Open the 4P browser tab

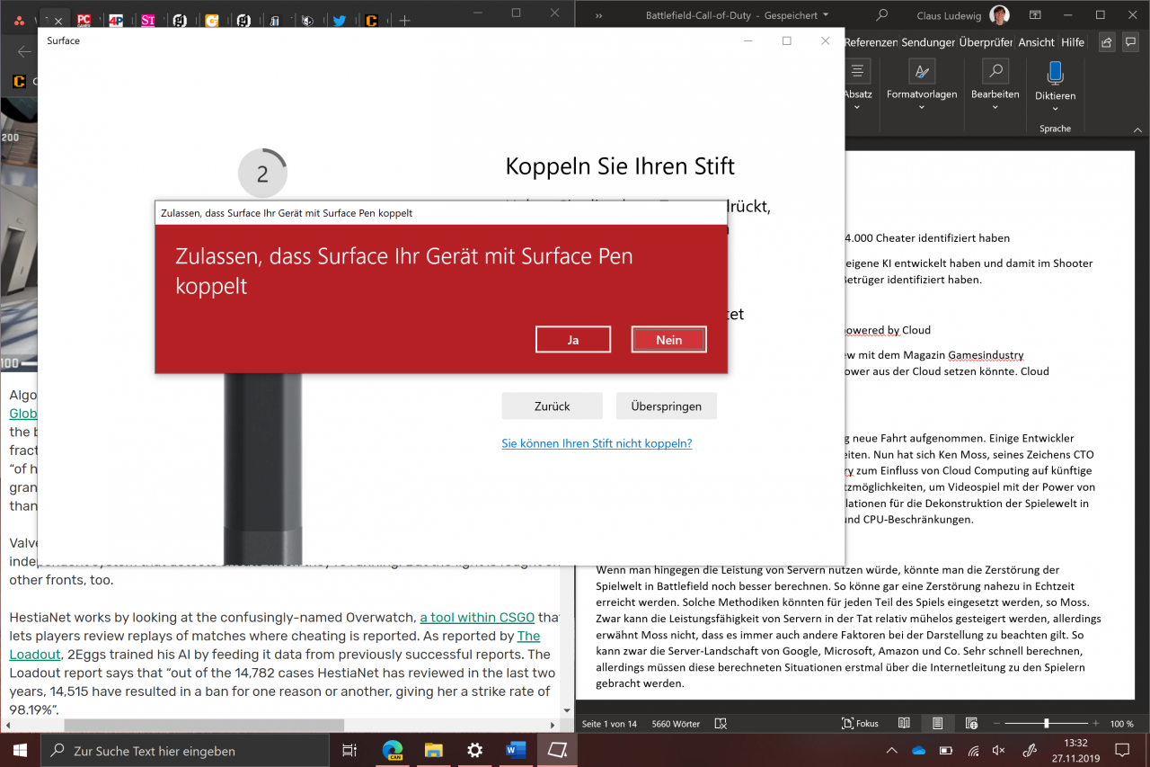coord(116,19)
